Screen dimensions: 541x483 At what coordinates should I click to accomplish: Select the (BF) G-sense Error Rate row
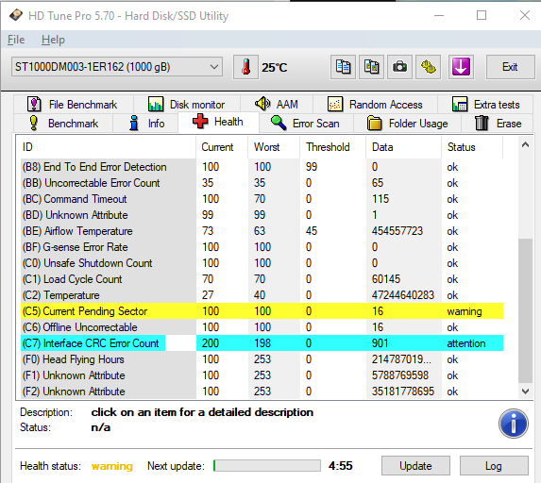tap(262, 247)
